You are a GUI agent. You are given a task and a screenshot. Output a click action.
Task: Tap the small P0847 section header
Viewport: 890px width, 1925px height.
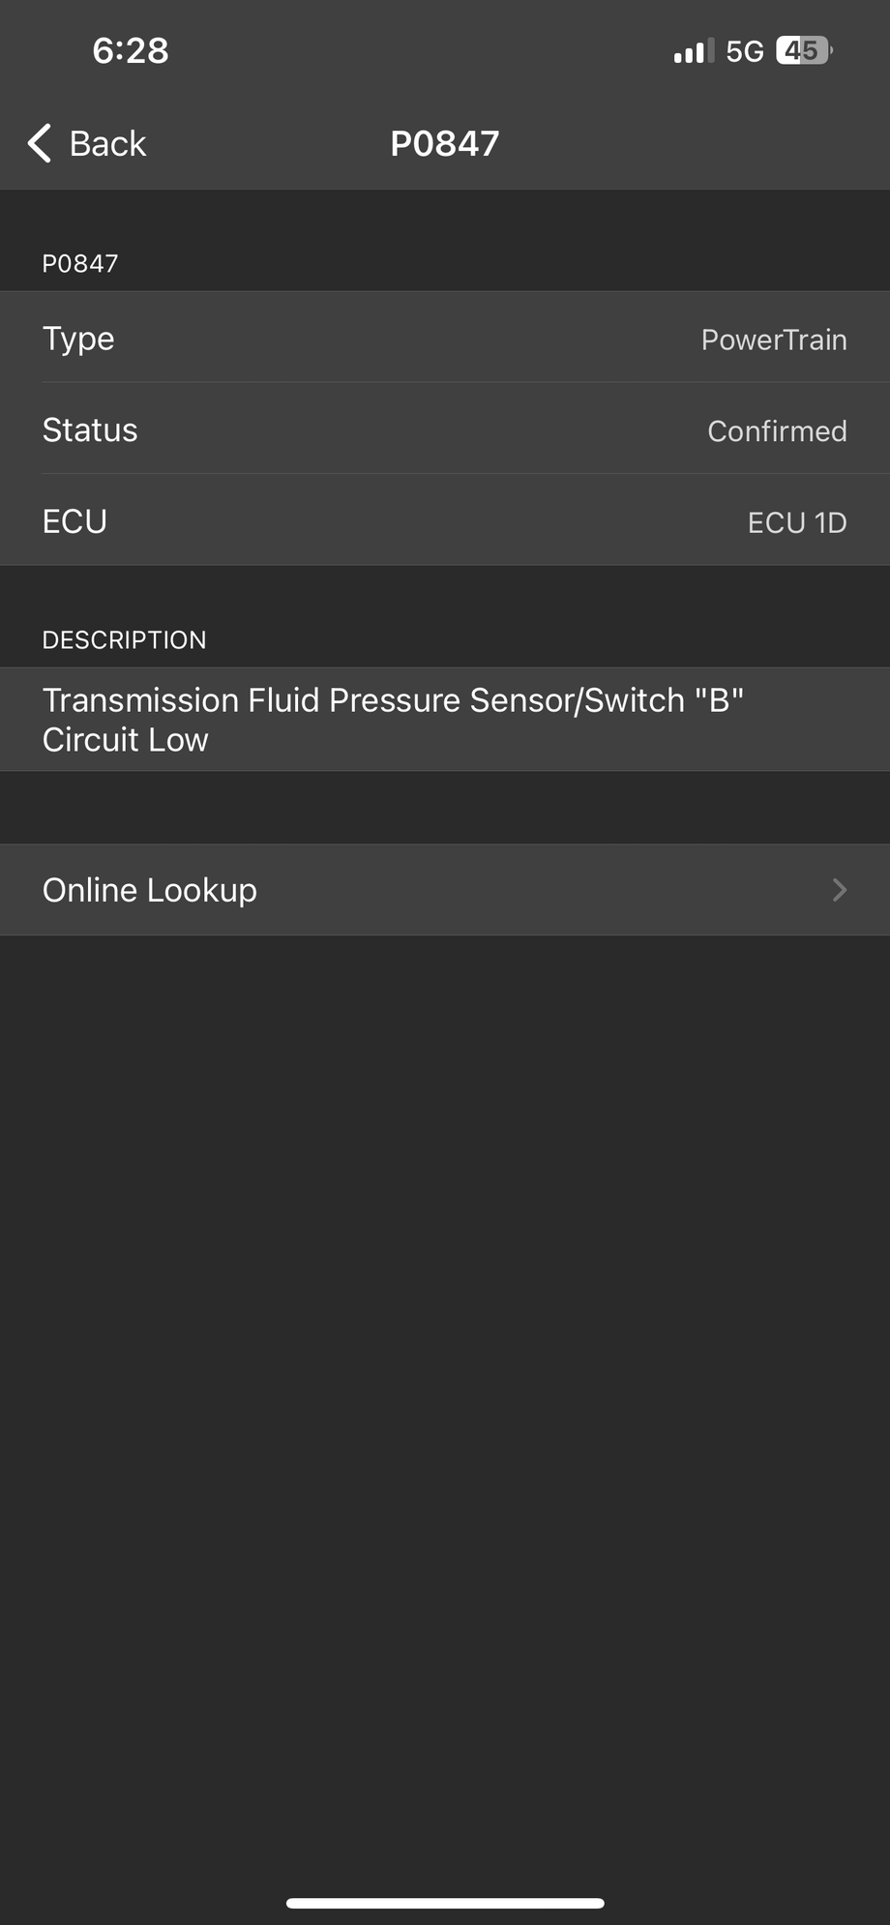[x=80, y=263]
